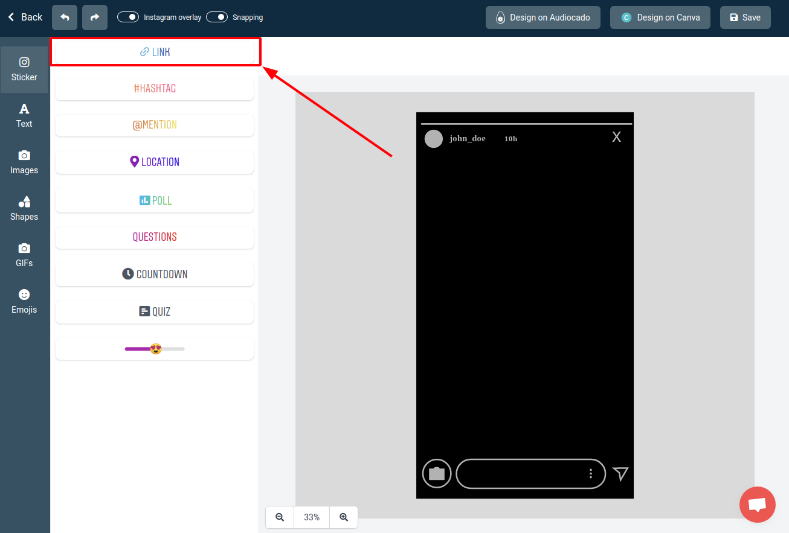Viewport: 789px width, 533px height.
Task: Click the redo arrow button
Action: (x=95, y=18)
